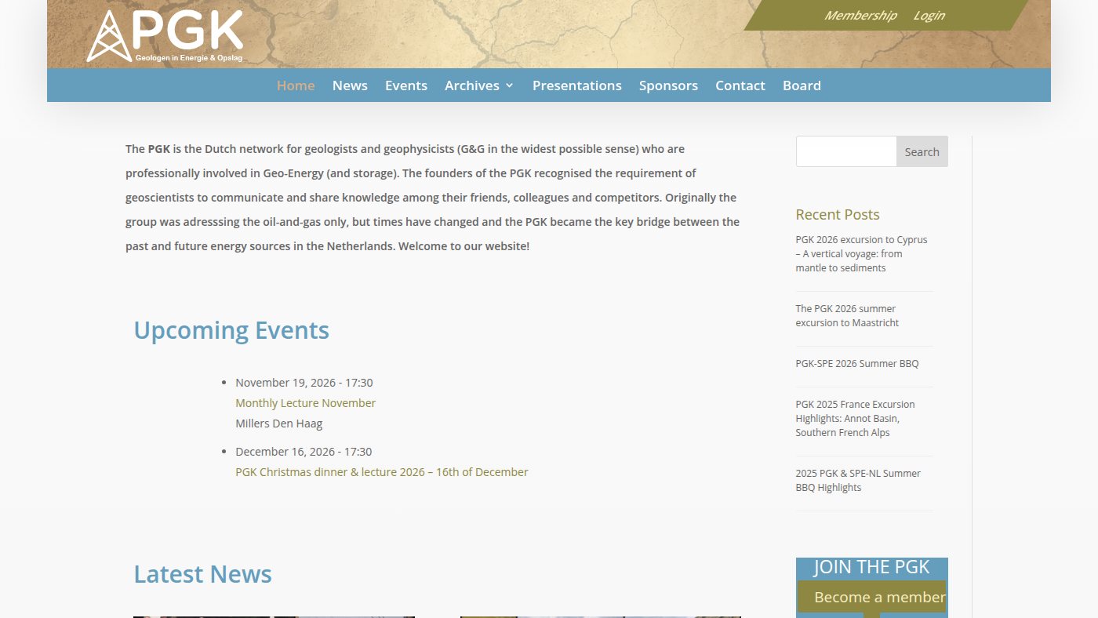Read PGK 2026 excursion to Cyprus post
This screenshot has height=618, width=1098.
pyautogui.click(x=861, y=253)
